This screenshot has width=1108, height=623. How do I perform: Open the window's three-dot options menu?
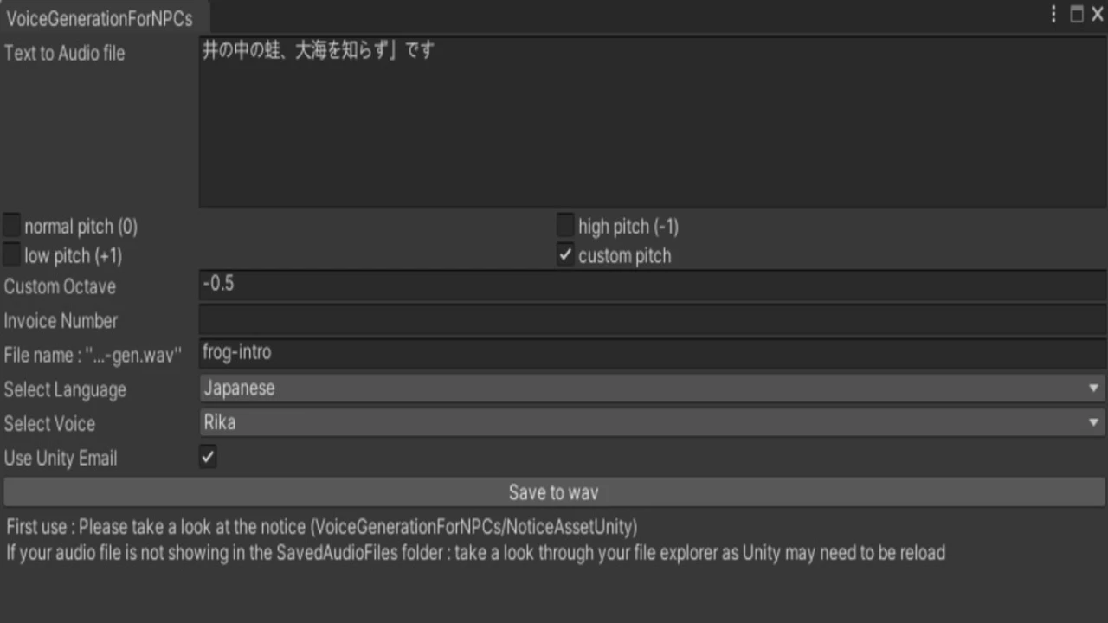pyautogui.click(x=1053, y=14)
